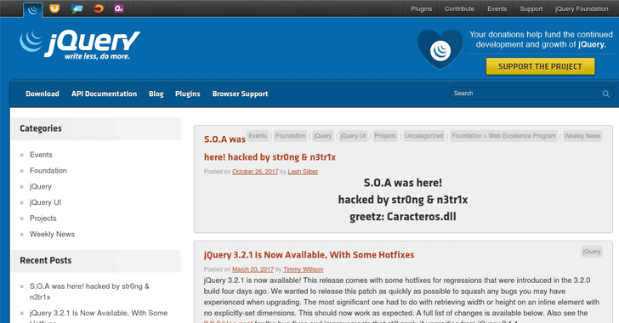
Task: Click the Uncategorized tag on first post
Action: 424,136
